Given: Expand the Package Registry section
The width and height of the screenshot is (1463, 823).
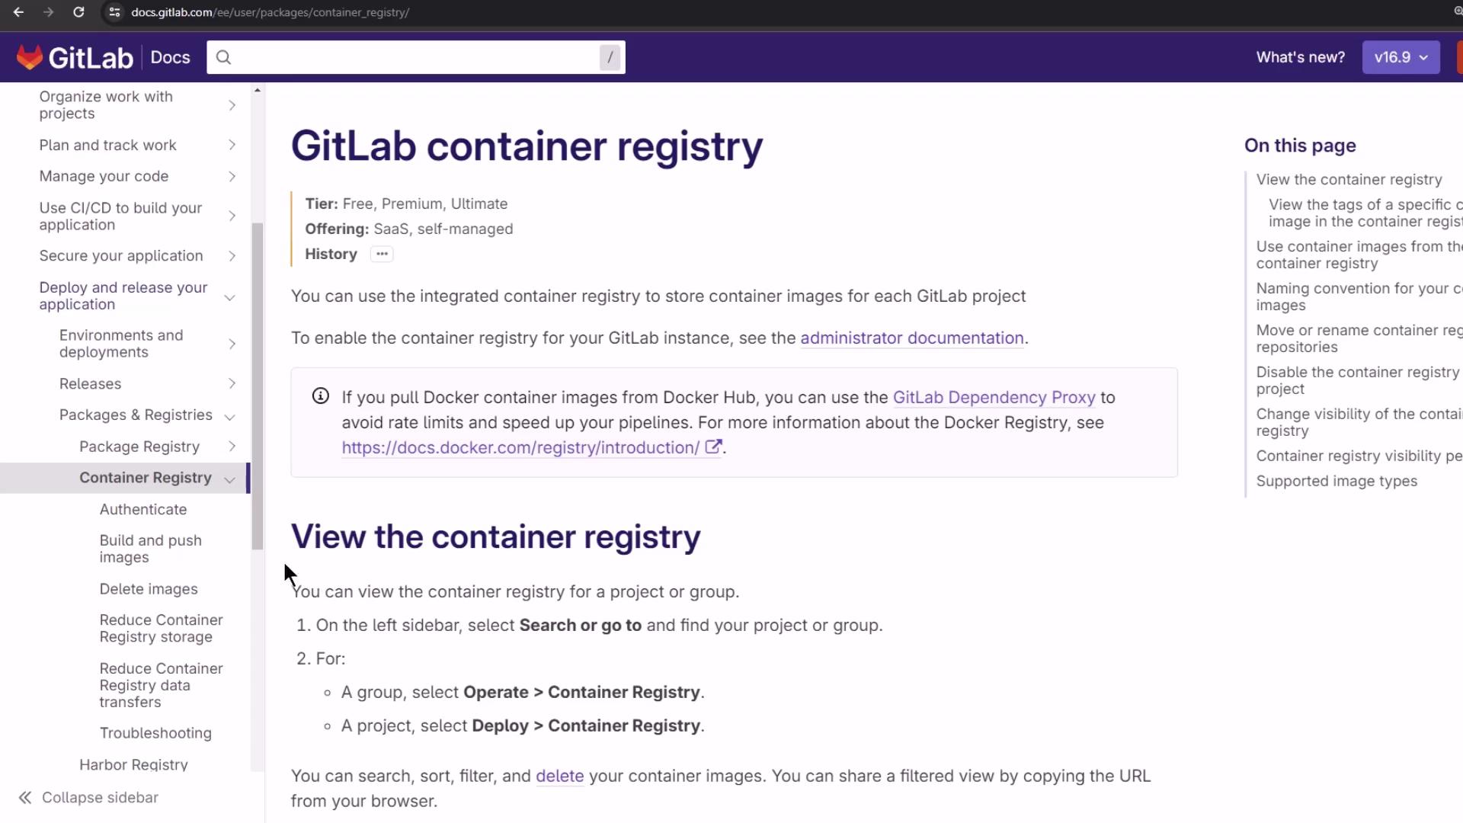Looking at the screenshot, I should click(232, 447).
